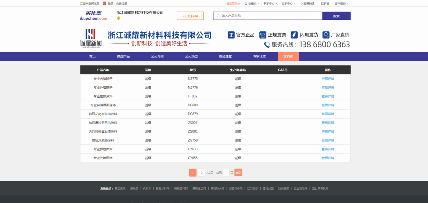The width and height of the screenshot is (428, 203).
Task: Click the 产品名称 column header
Action: [x=103, y=70]
